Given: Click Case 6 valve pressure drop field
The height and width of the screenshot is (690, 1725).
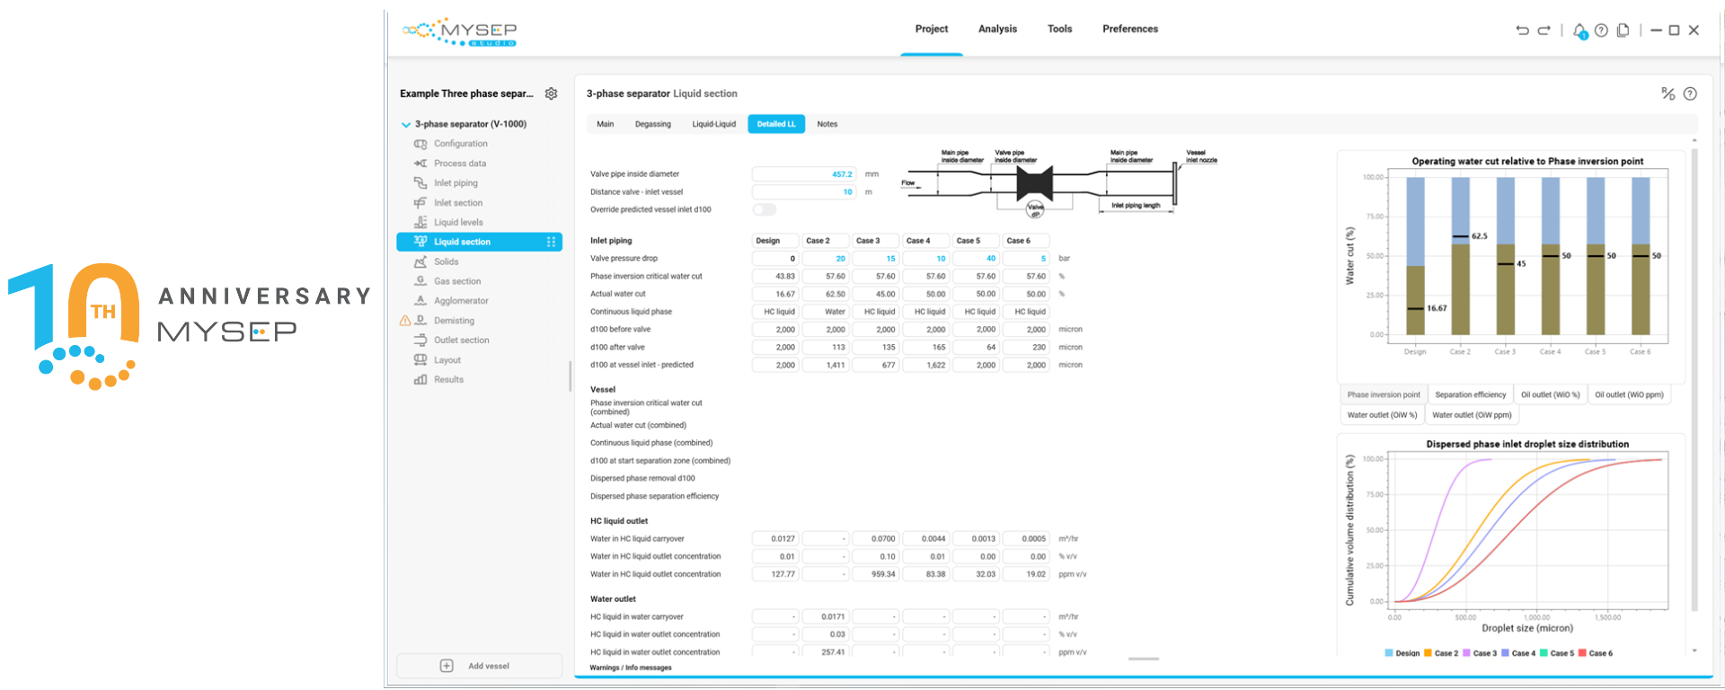Looking at the screenshot, I should 1026,258.
